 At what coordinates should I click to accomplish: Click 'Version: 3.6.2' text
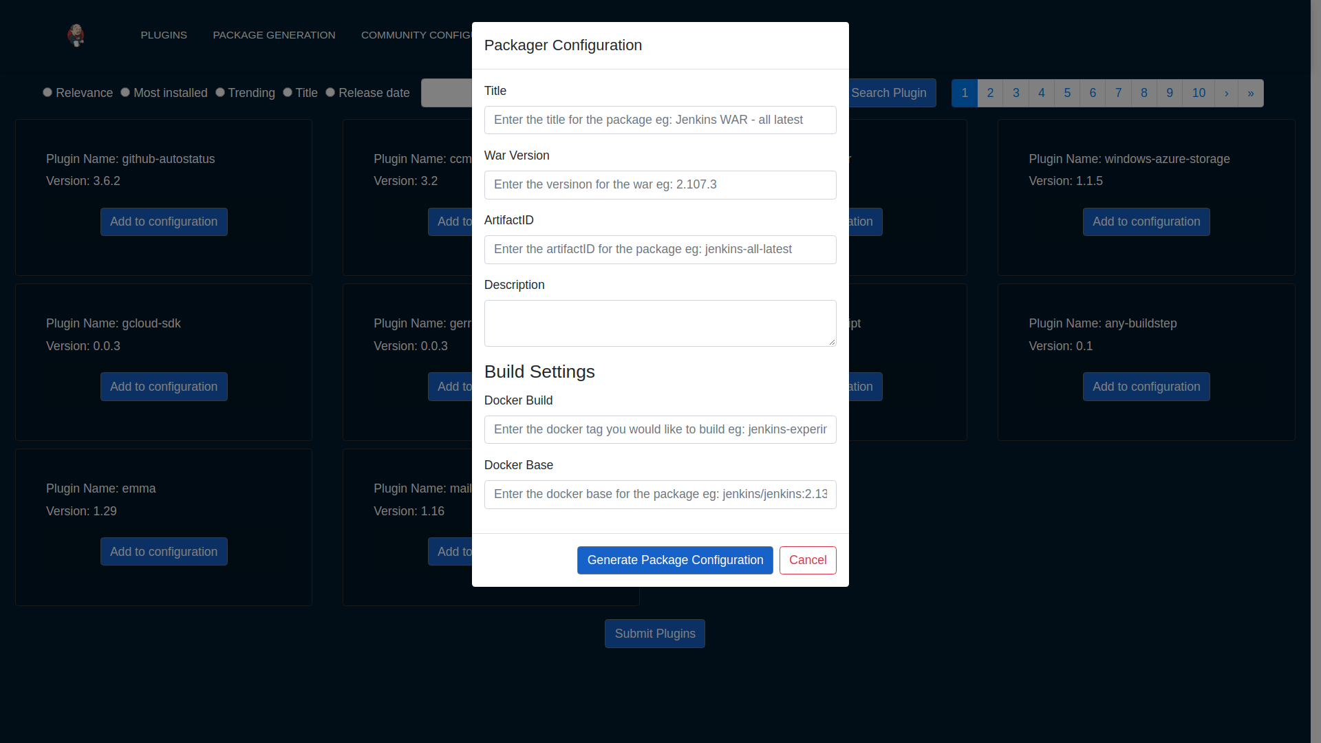coord(83,181)
